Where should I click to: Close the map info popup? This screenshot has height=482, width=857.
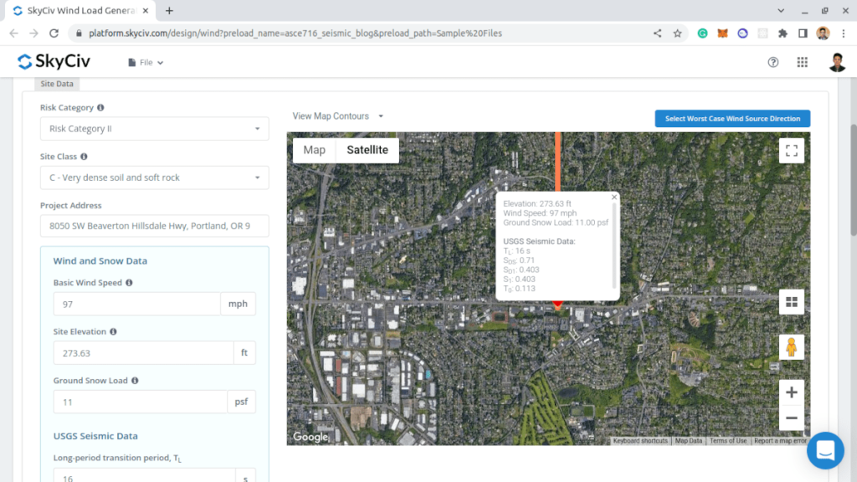tap(614, 197)
